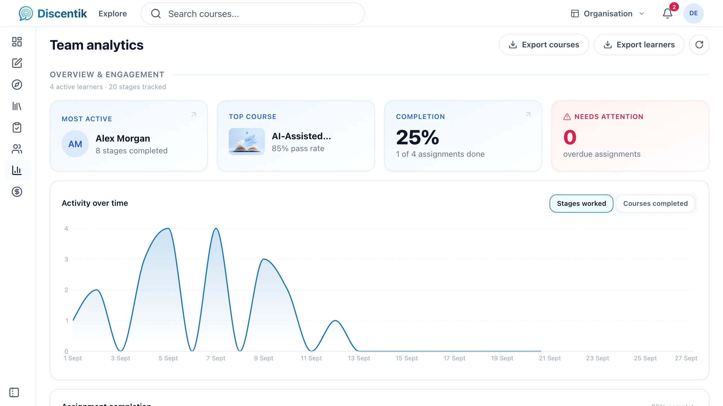The height and width of the screenshot is (406, 723).
Task: Open the billing dollar-coin sidebar icon
Action: [17, 192]
